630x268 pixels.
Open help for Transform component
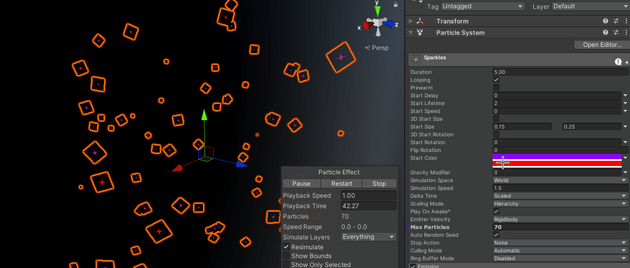click(606, 21)
